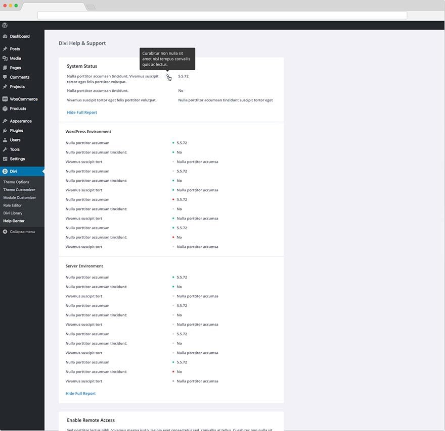
Task: Click the Pages icon in sidebar
Action: [x=5, y=68]
